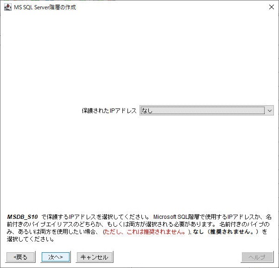Open the 保護されたIPアドレス dropdown arrow
The height and width of the screenshot is (268, 279).
click(270, 110)
